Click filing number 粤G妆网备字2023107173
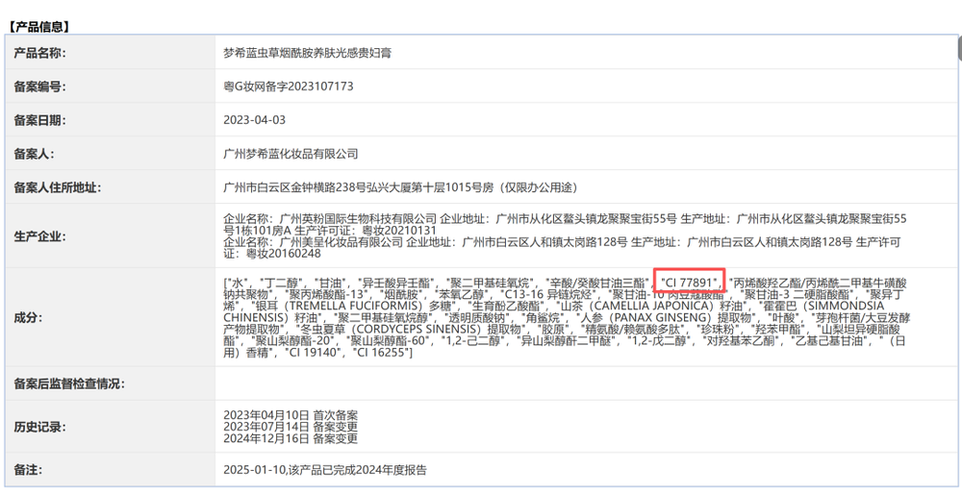Viewport: 962px width, 494px height. click(x=289, y=86)
